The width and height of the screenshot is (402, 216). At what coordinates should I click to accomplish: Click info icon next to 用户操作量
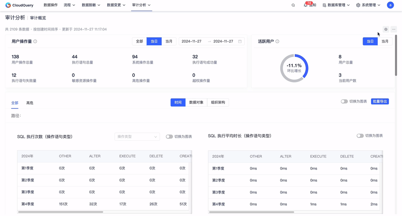pos(35,41)
